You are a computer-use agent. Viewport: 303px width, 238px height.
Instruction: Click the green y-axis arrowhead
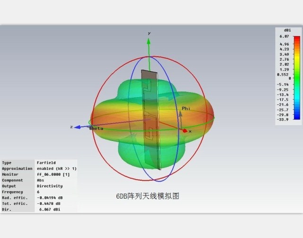149,41
